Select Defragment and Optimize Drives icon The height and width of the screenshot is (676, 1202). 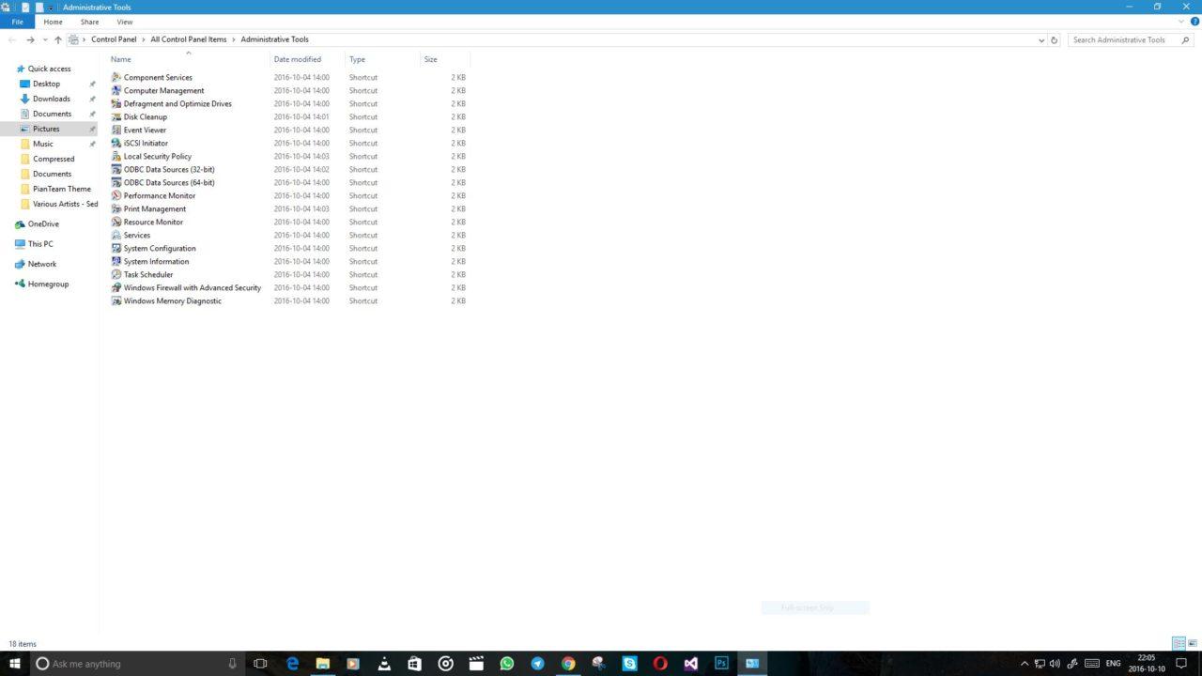[116, 103]
